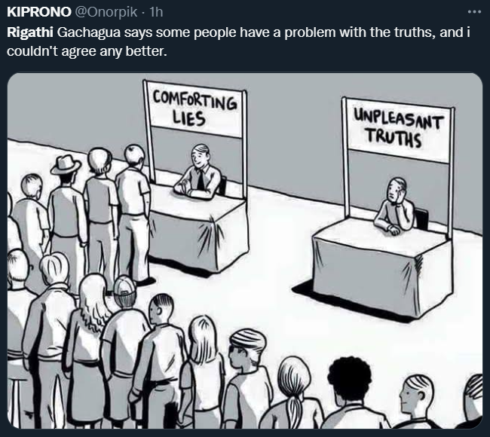Click the Comforting Lies sign in the cartoon
Image resolution: width=490 pixels, height=437 pixels.
click(x=194, y=109)
